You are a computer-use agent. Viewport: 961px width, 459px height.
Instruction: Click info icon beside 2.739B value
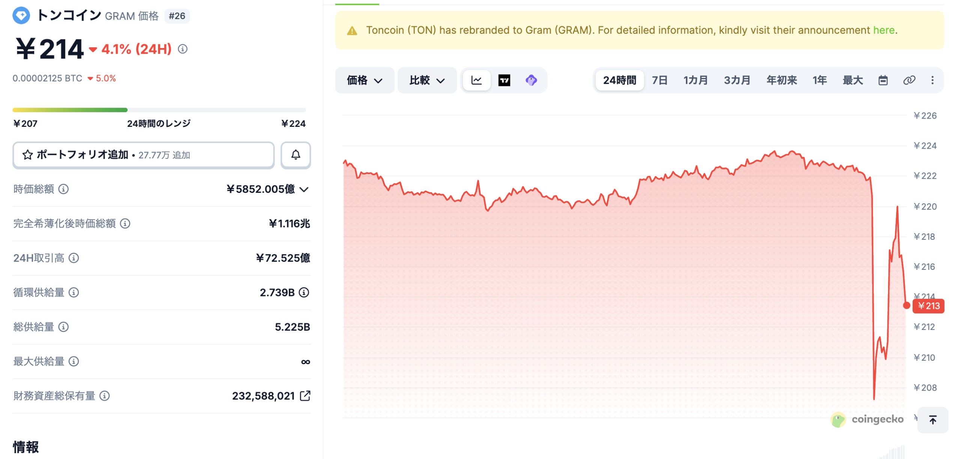pyautogui.click(x=304, y=292)
